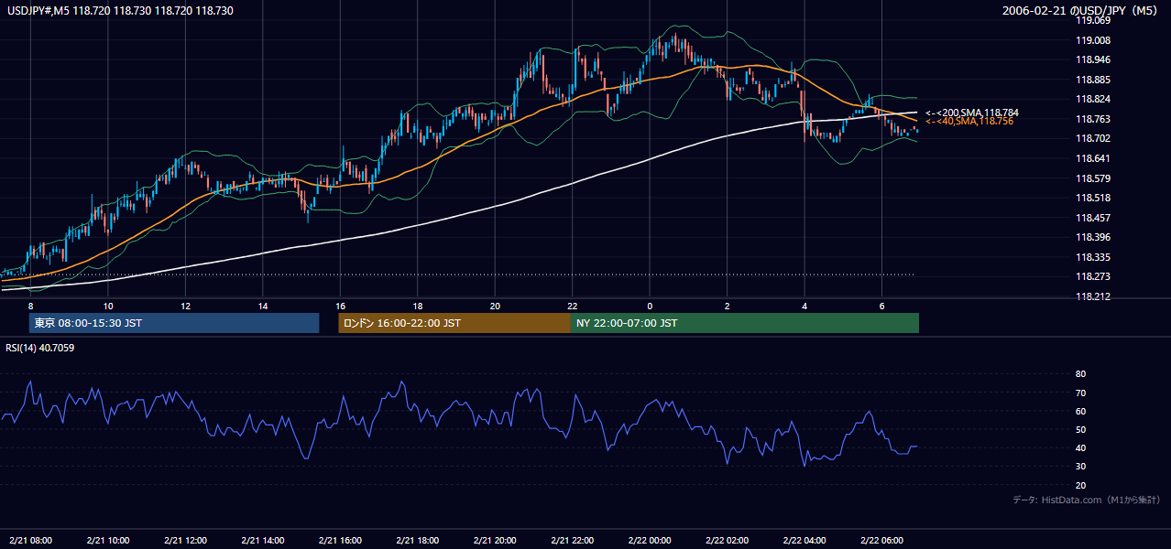Click price level 118.579 on axis
The width and height of the screenshot is (1171, 549).
point(1093,178)
